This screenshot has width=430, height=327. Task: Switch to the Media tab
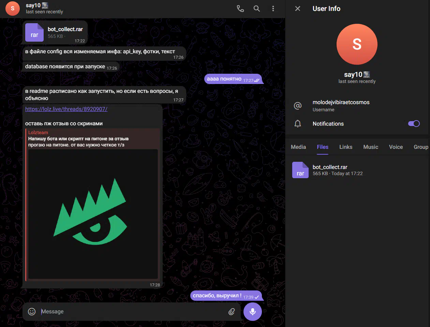(298, 147)
